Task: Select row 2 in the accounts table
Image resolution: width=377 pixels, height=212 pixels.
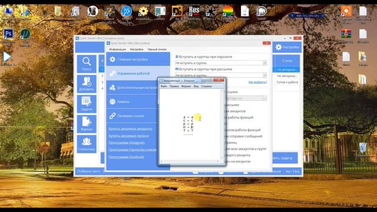Action: point(102,76)
